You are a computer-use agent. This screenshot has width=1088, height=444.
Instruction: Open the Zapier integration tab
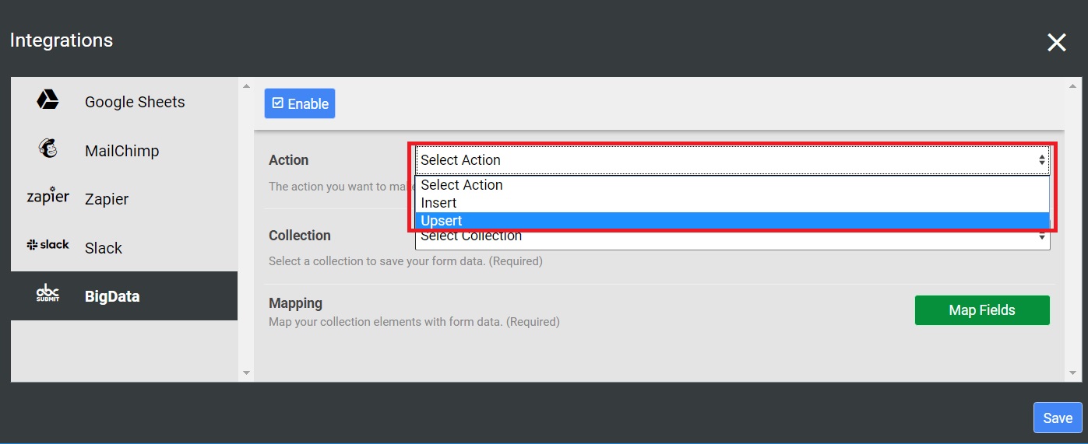click(107, 199)
